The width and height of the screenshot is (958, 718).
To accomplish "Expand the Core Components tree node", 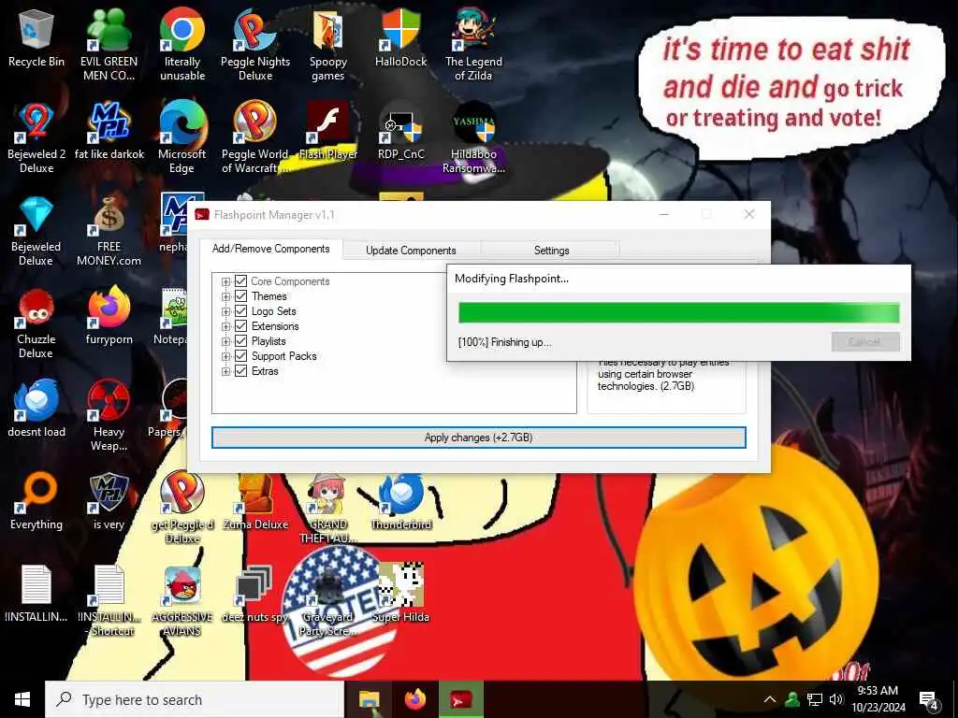I will coord(225,281).
